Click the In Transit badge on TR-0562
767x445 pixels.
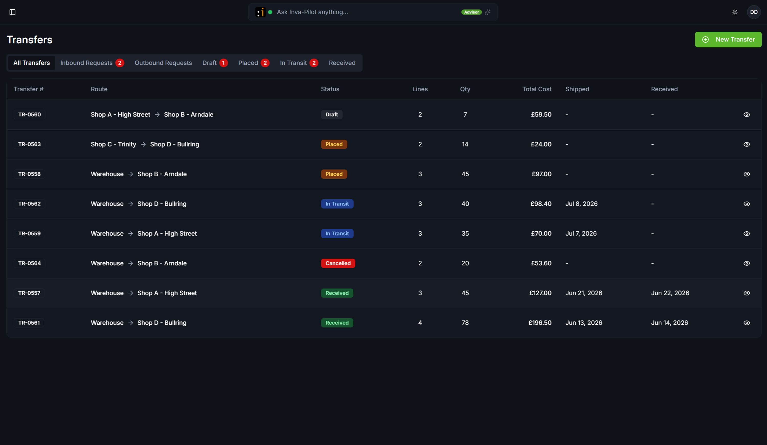(337, 204)
